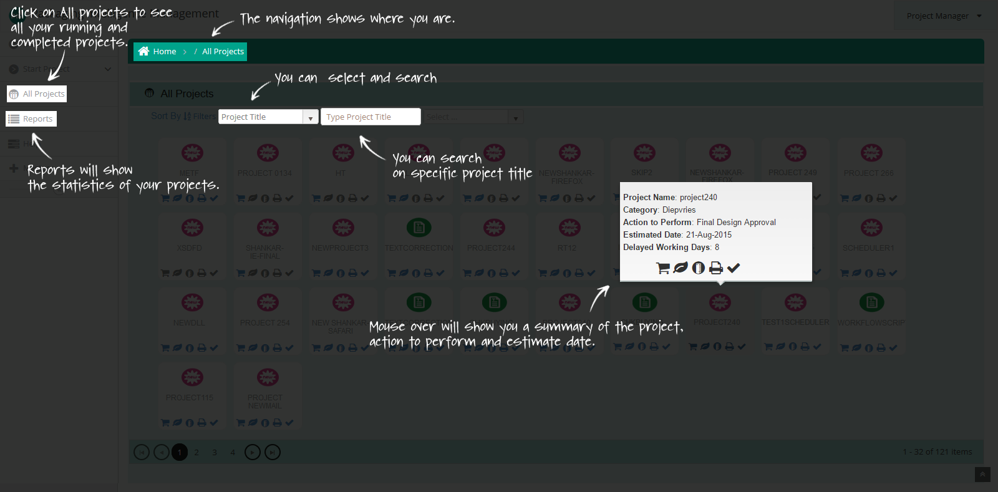Go to first page in pagination
Viewport: 998px width, 492px height.
(x=142, y=452)
